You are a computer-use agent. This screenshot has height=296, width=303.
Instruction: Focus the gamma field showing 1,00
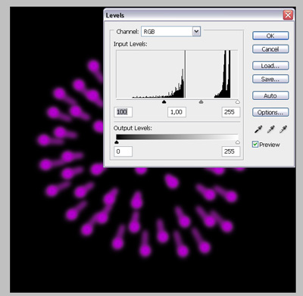pyautogui.click(x=176, y=112)
